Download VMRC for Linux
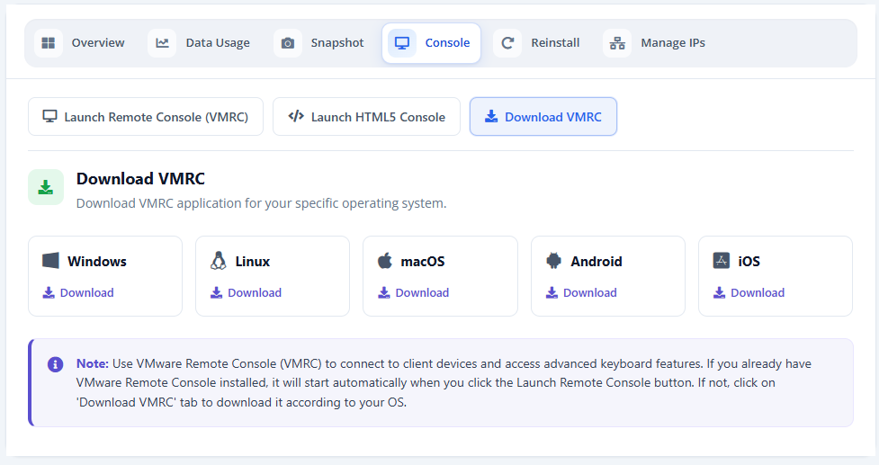Image resolution: width=879 pixels, height=465 pixels. click(247, 292)
